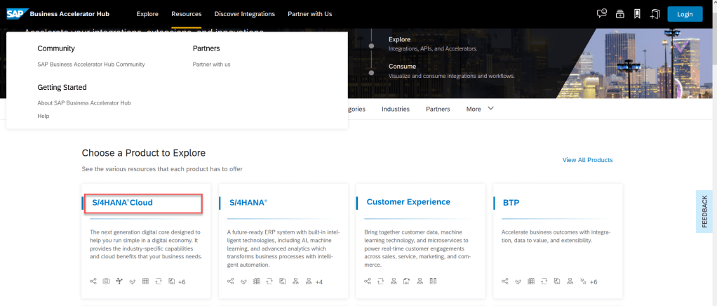Click the first share icon on Customer Experience card
The height and width of the screenshot is (306, 717).
click(368, 281)
